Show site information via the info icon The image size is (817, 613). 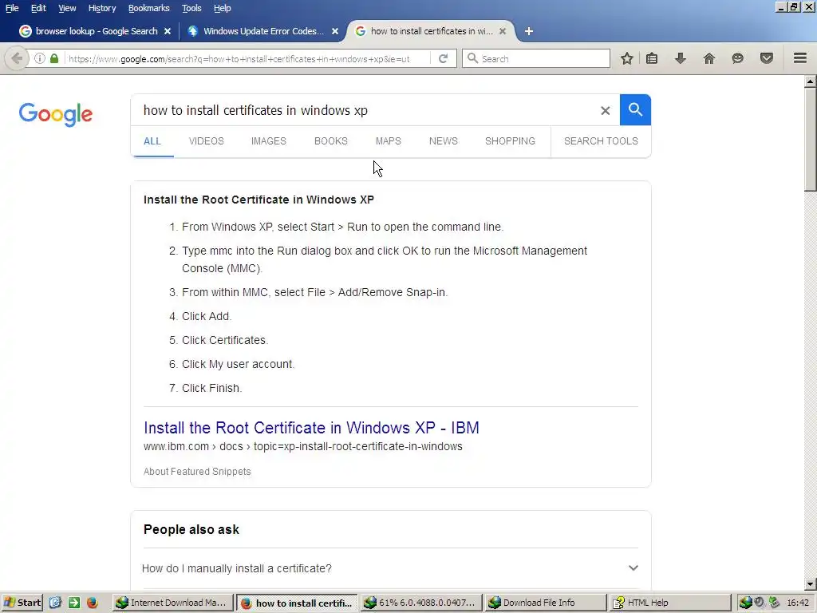pyautogui.click(x=40, y=58)
